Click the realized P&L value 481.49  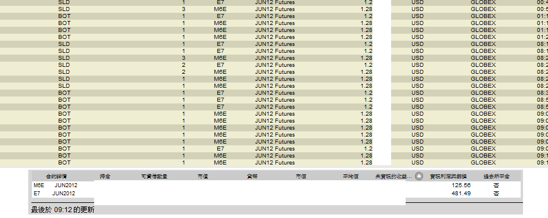[461, 194]
